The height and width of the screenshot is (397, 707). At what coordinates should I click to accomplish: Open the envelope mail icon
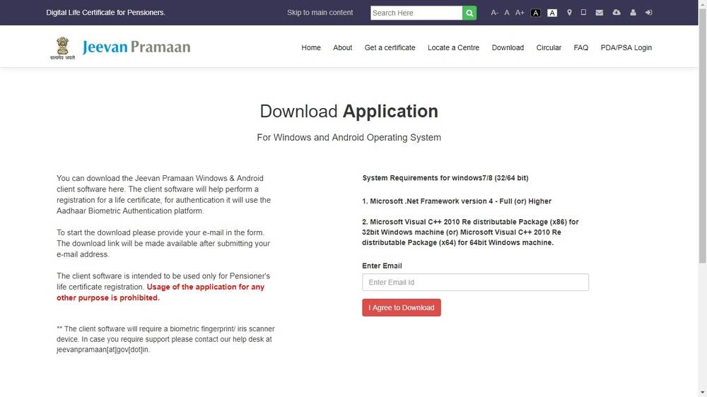pyautogui.click(x=600, y=13)
